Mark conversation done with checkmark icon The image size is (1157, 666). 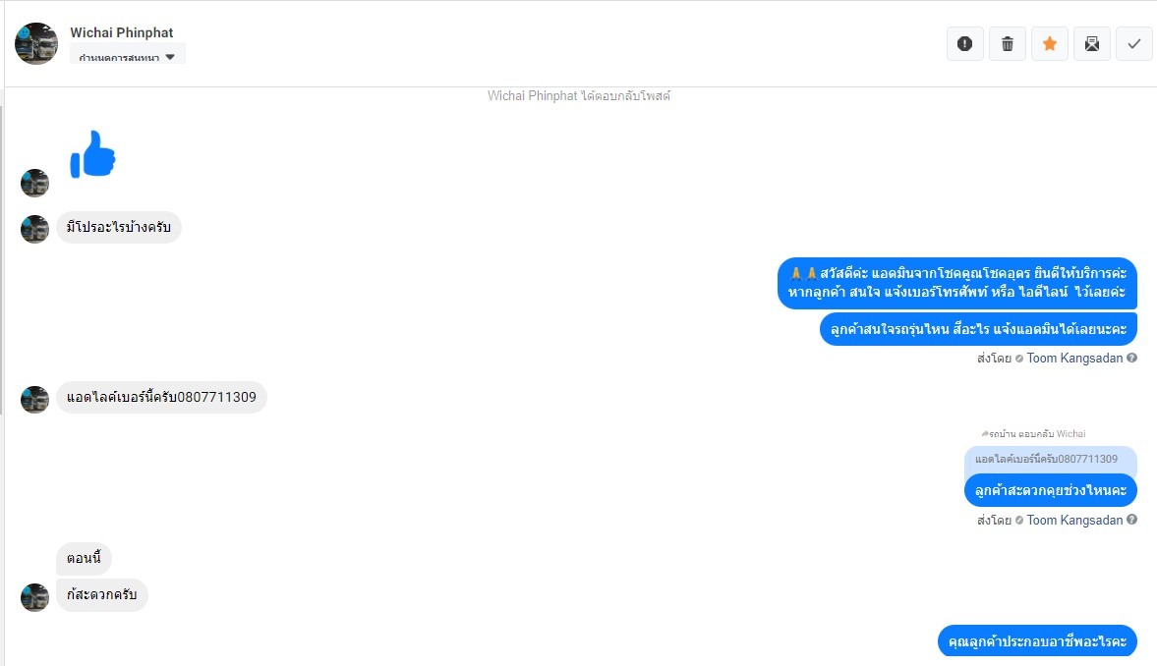(1134, 43)
